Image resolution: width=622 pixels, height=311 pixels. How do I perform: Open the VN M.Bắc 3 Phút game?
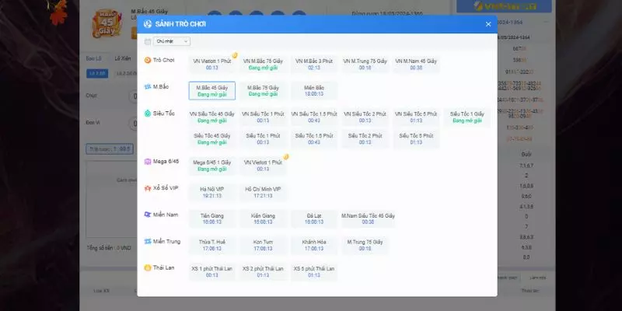coord(314,65)
